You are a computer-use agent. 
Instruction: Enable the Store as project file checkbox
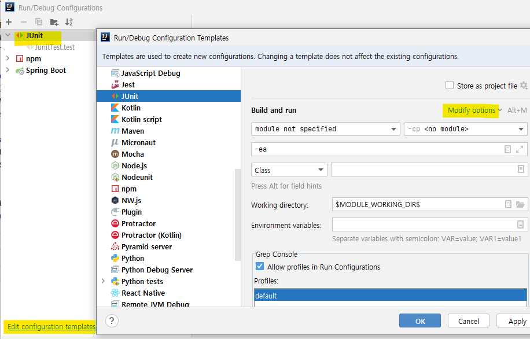(x=450, y=84)
